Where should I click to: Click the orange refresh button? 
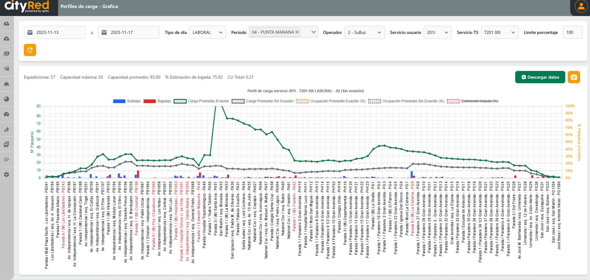click(x=30, y=50)
